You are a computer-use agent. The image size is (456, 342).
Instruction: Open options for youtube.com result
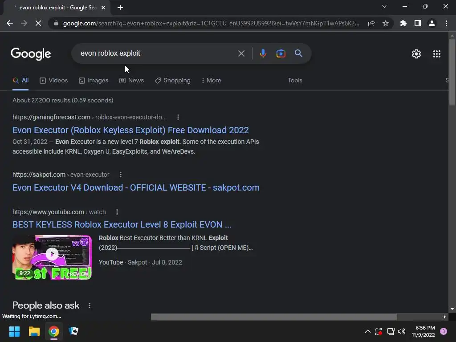[117, 212]
